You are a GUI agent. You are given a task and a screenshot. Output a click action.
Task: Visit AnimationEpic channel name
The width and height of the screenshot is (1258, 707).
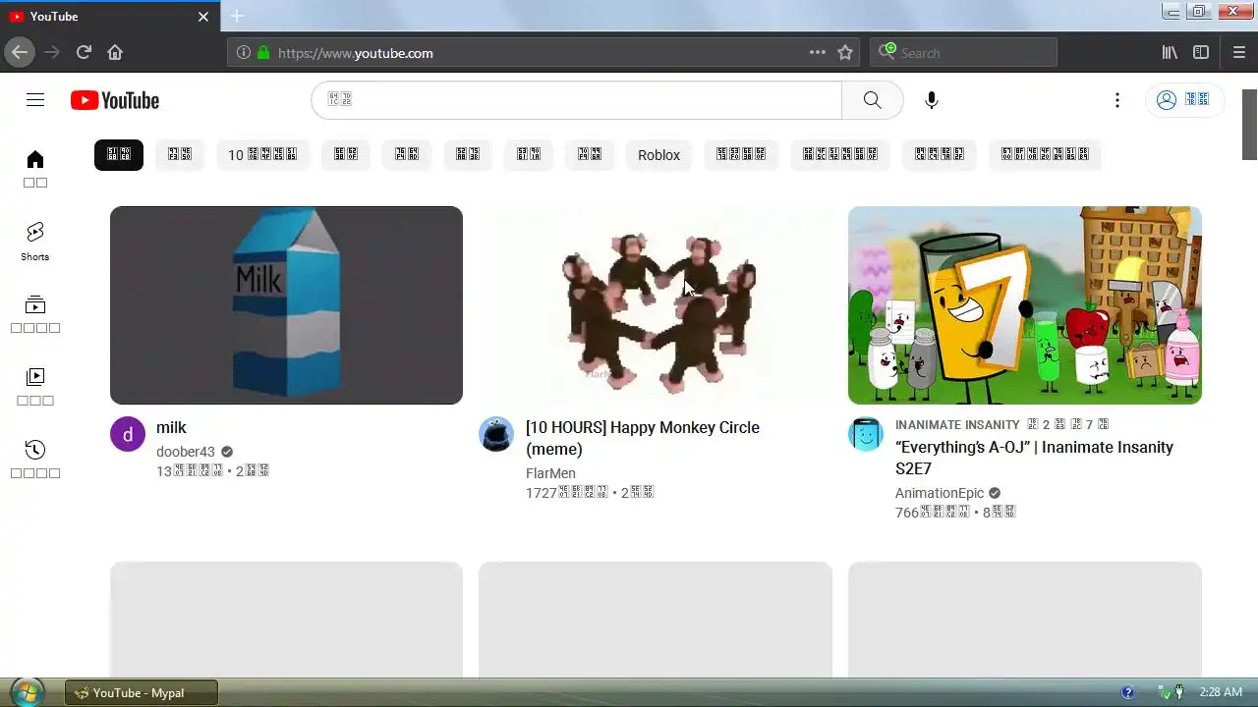[x=940, y=493]
